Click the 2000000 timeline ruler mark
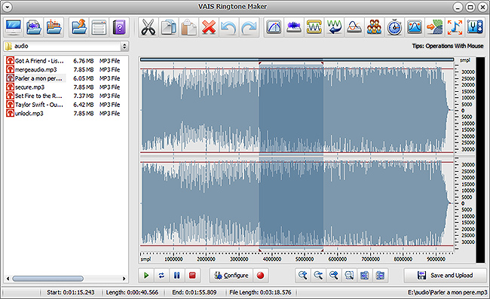This screenshot has width=490, height=299. [207, 259]
